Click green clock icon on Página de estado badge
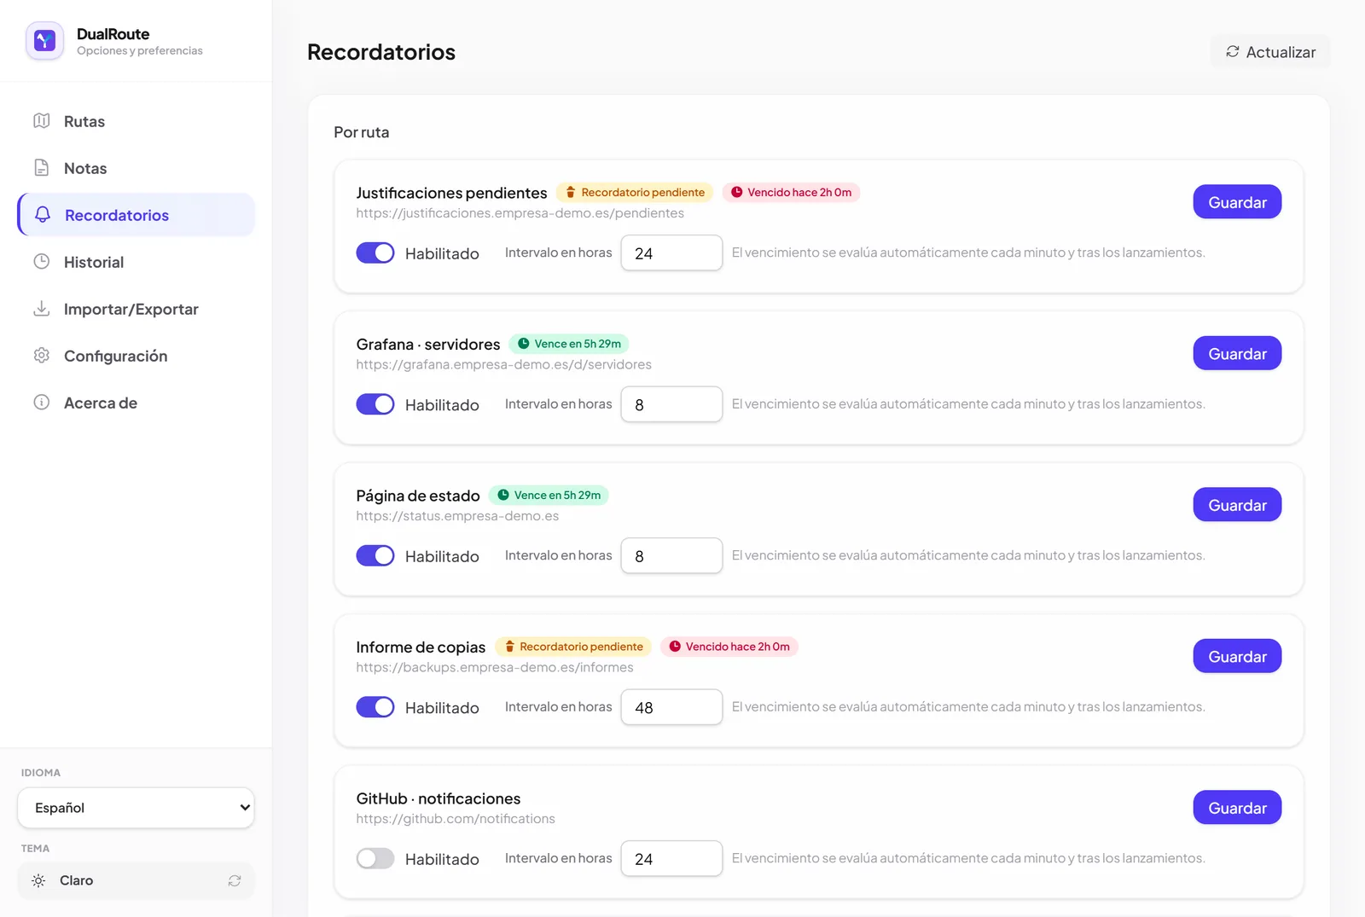This screenshot has width=1365, height=917. tap(502, 496)
